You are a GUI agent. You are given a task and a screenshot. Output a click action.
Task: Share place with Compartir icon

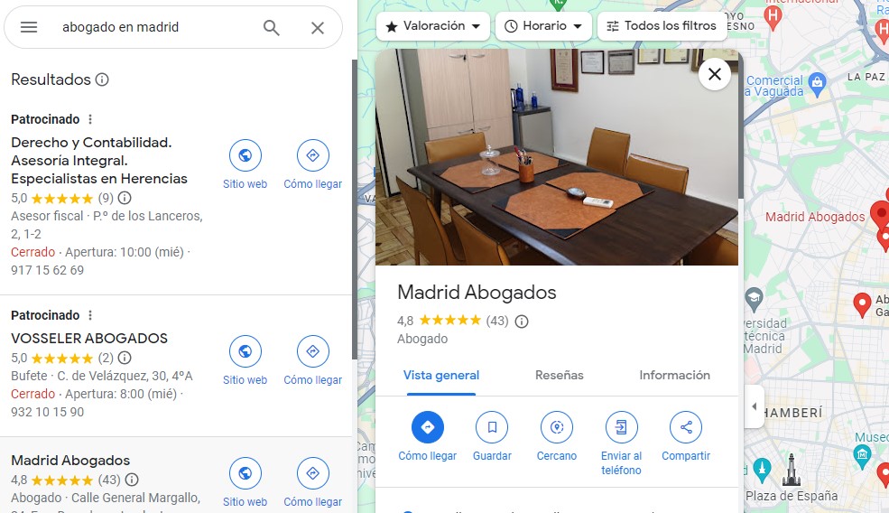(x=686, y=427)
